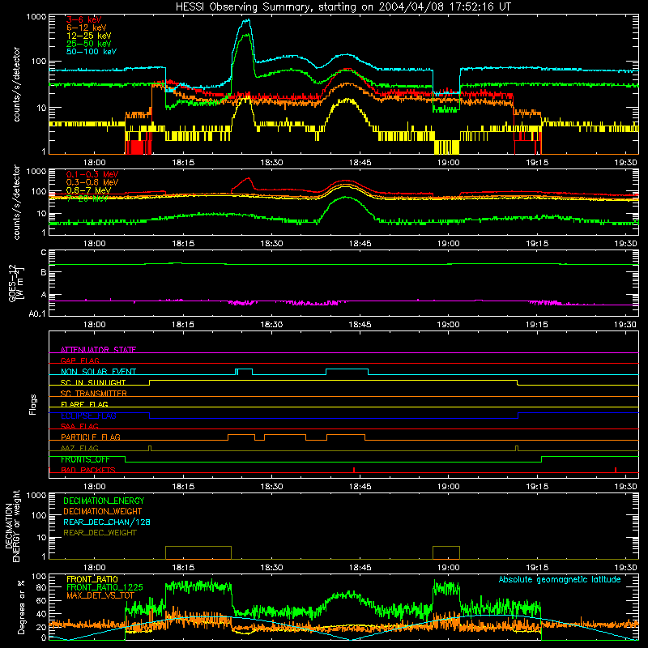Select the FRONT_RATIO legend label
This screenshot has height=648, width=648.
tap(92, 579)
